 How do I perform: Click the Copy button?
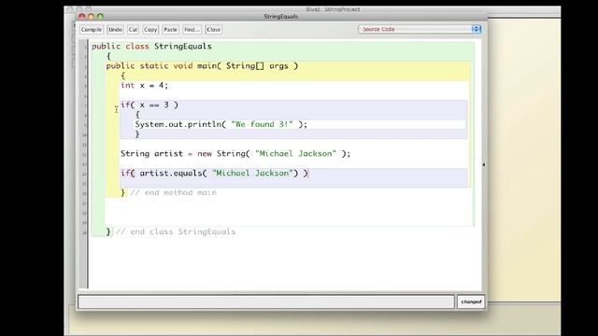(x=150, y=29)
